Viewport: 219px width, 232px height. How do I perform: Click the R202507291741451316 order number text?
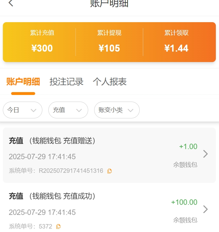(71, 171)
